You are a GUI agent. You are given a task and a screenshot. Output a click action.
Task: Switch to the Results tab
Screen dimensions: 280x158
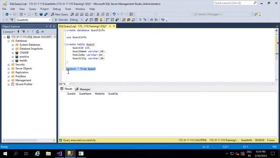click(x=66, y=89)
